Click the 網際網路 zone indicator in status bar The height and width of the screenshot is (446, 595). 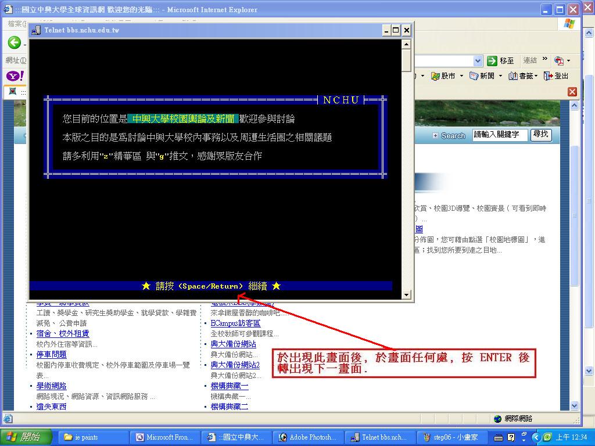(x=513, y=418)
